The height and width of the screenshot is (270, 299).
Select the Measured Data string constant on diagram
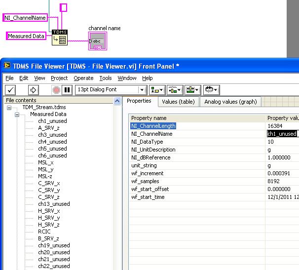[26, 36]
